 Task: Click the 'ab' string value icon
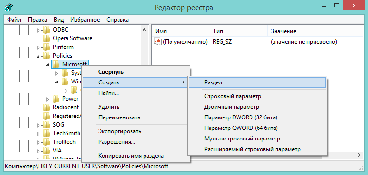[158, 42]
